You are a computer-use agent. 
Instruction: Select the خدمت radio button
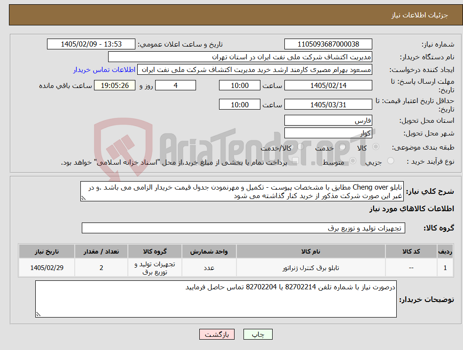point(343,147)
